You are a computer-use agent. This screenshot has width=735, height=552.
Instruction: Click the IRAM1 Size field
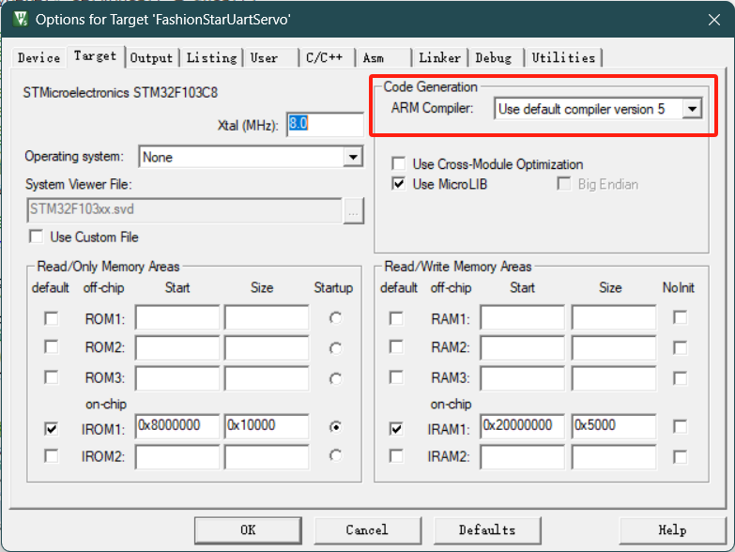click(612, 426)
